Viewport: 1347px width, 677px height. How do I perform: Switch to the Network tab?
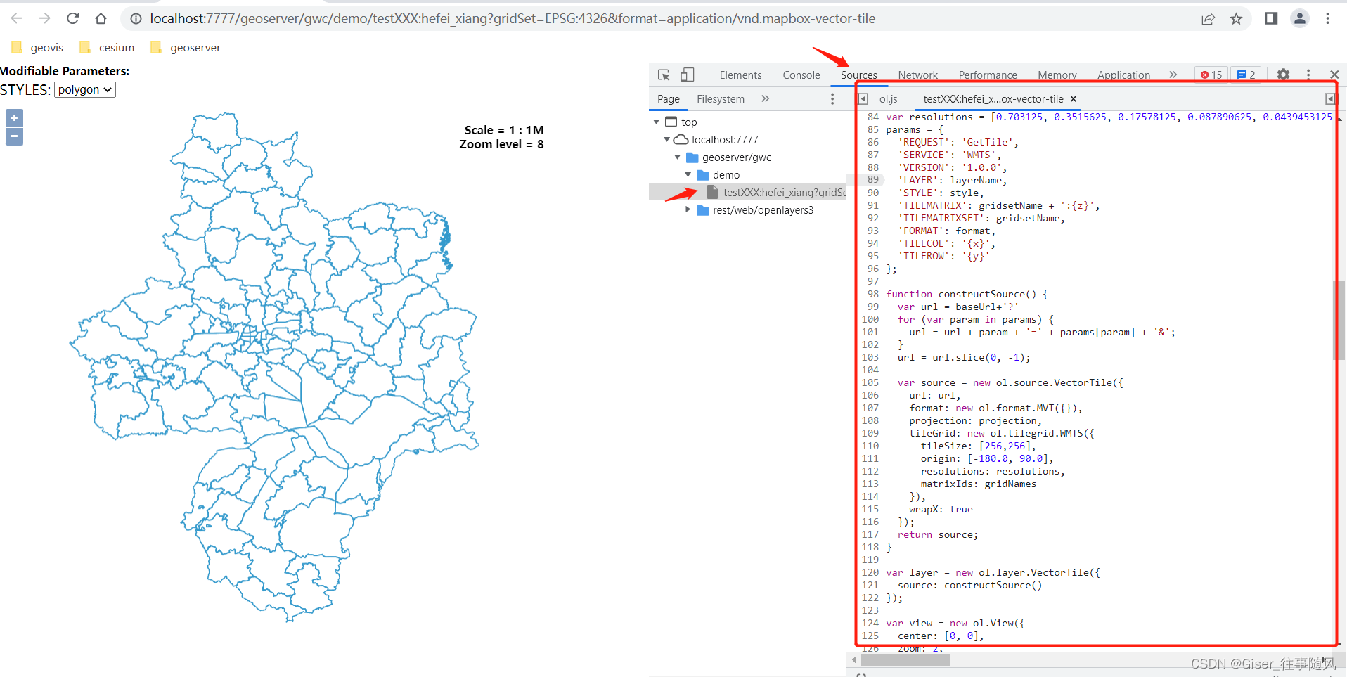pyautogui.click(x=917, y=75)
